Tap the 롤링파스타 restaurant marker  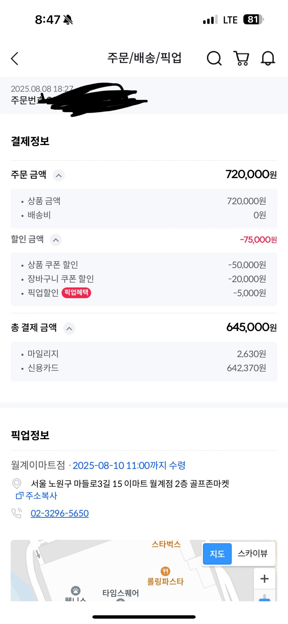(165, 571)
